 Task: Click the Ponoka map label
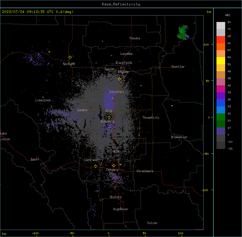point(135,38)
